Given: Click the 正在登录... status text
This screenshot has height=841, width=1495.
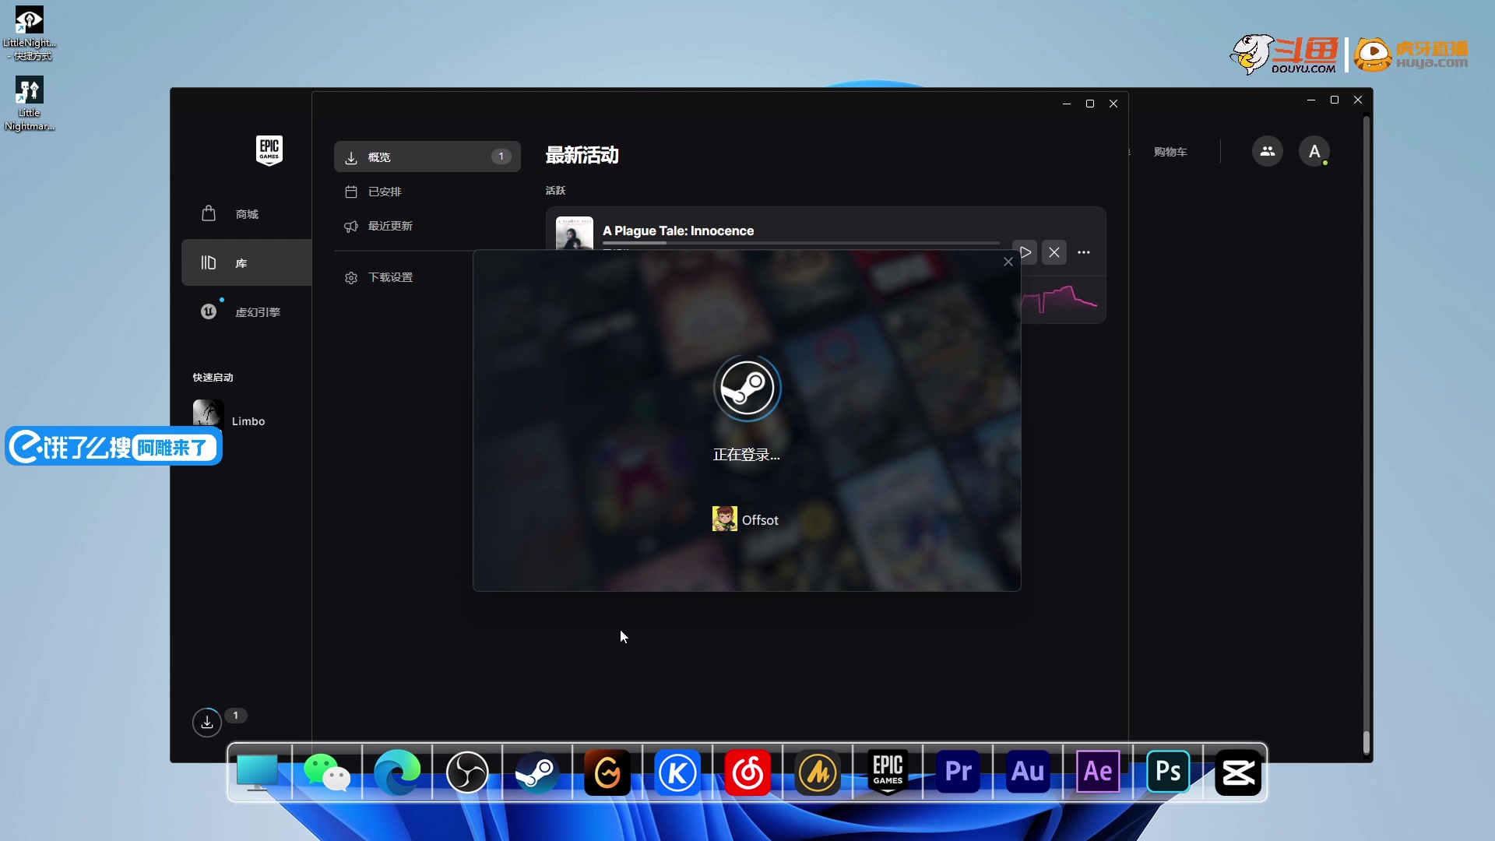Looking at the screenshot, I should pos(747,455).
